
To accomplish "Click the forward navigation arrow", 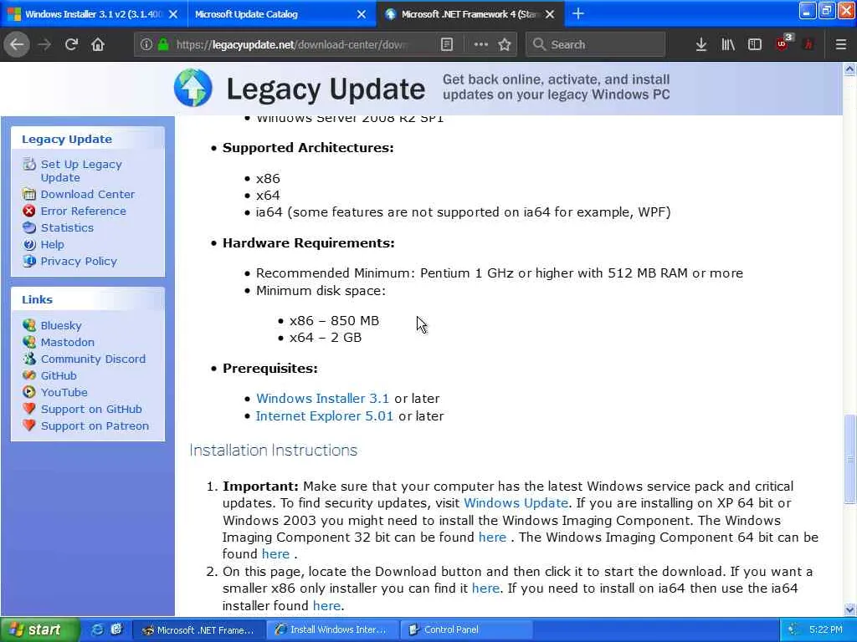I will 44,44.
